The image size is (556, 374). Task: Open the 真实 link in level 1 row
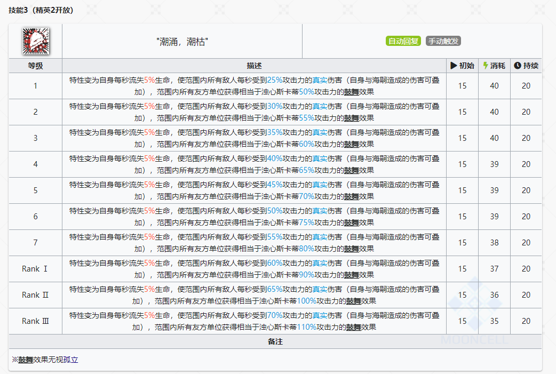pos(320,80)
